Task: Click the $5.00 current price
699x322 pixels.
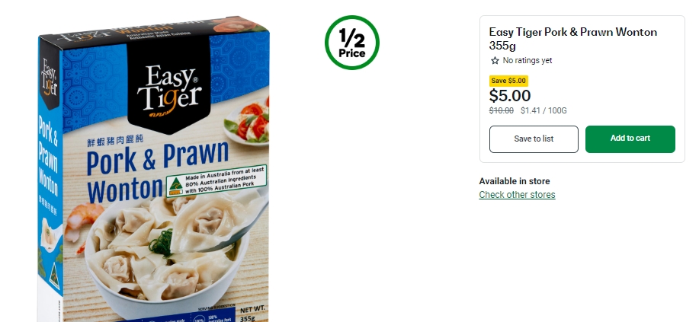Action: tap(510, 96)
